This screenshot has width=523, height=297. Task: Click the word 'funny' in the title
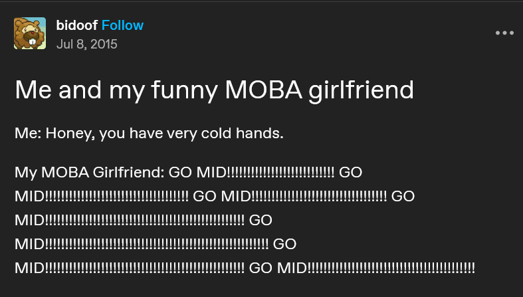pyautogui.click(x=185, y=90)
